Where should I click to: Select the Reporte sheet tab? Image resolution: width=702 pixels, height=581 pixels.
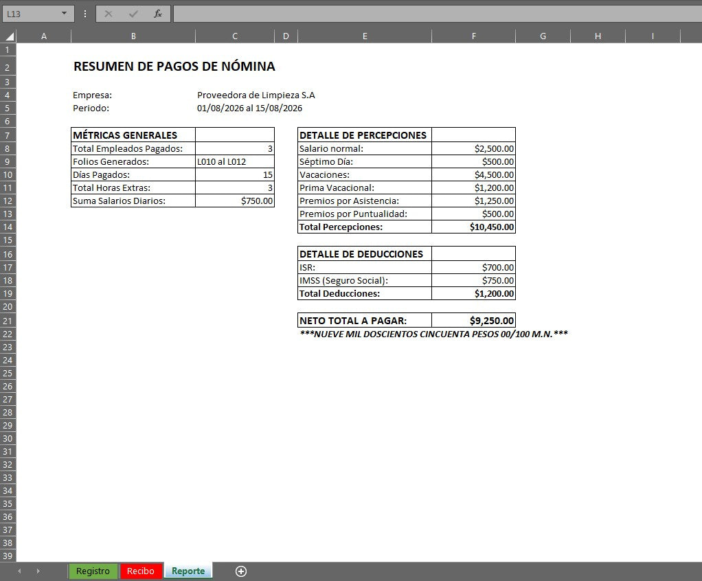click(188, 571)
